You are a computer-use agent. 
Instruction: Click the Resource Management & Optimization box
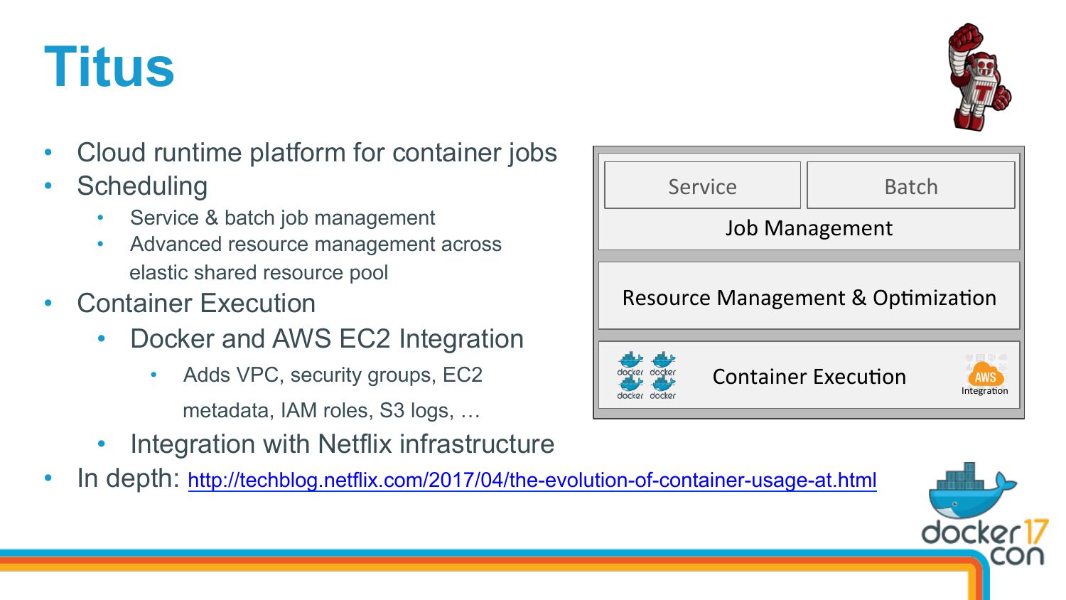809,296
